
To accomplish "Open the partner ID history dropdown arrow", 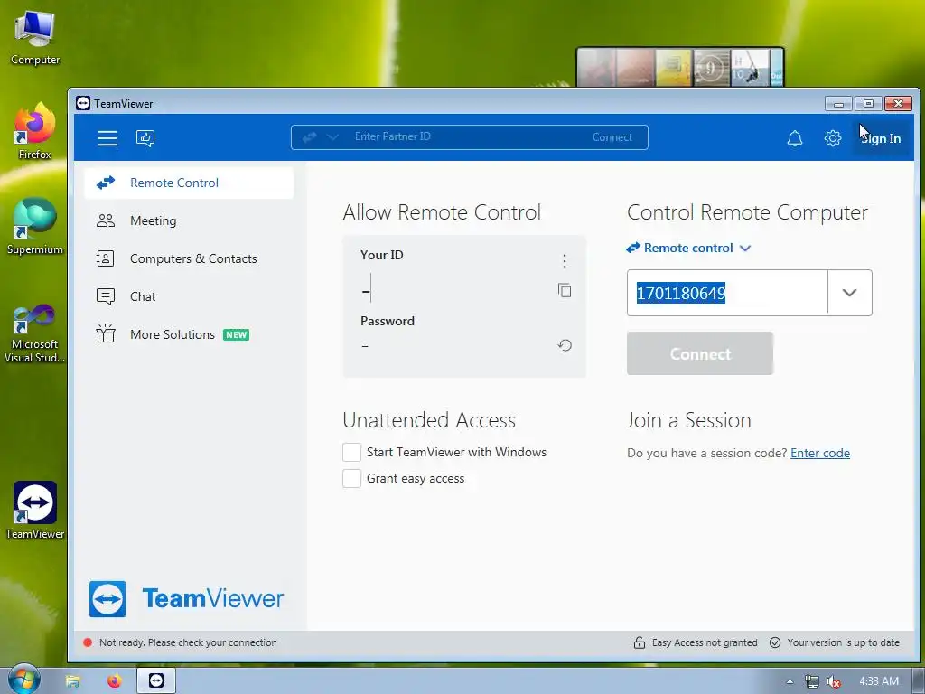I will [849, 293].
